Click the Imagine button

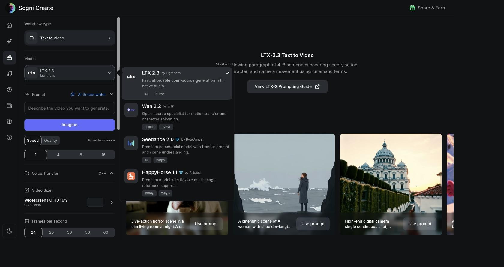70,125
